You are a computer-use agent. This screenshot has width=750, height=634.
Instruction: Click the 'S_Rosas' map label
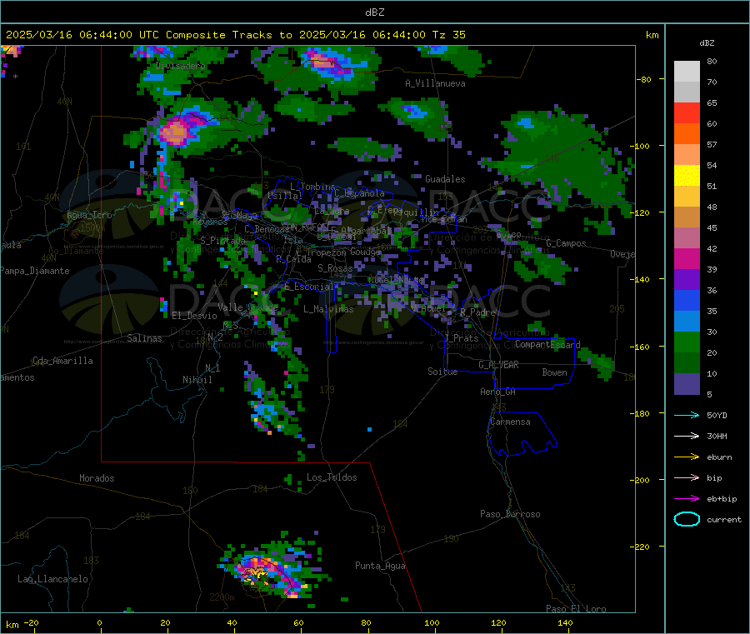click(335, 269)
